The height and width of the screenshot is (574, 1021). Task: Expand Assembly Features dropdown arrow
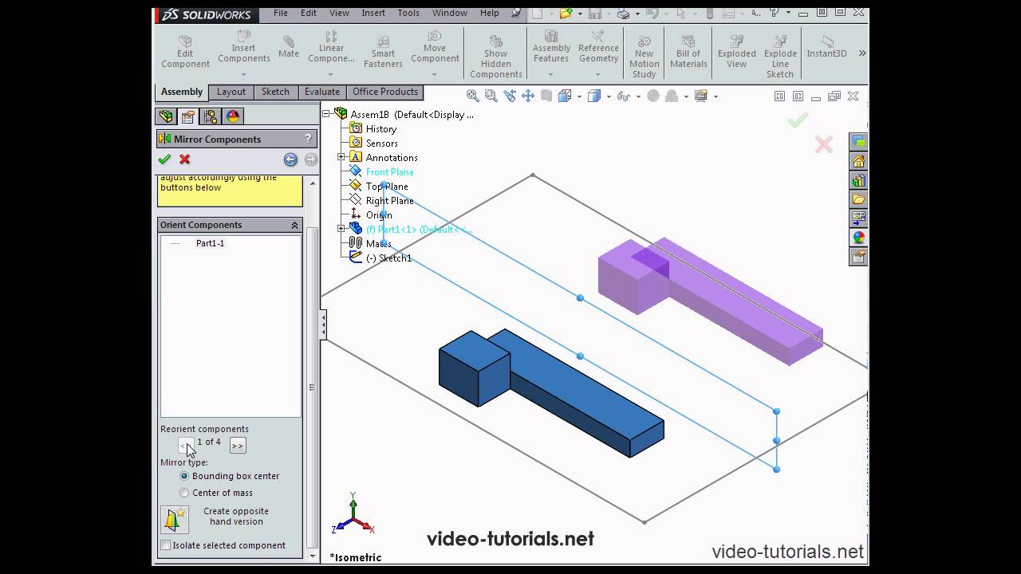click(550, 74)
